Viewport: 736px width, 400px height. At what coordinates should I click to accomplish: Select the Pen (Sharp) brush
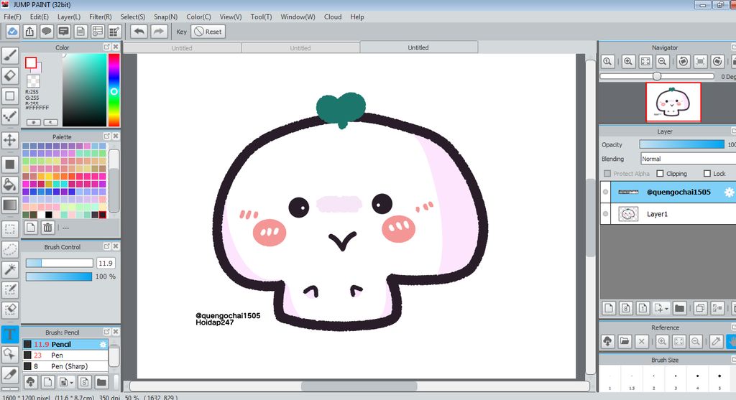click(x=65, y=366)
